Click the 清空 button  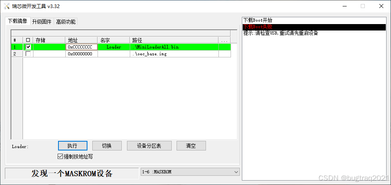click(x=191, y=146)
